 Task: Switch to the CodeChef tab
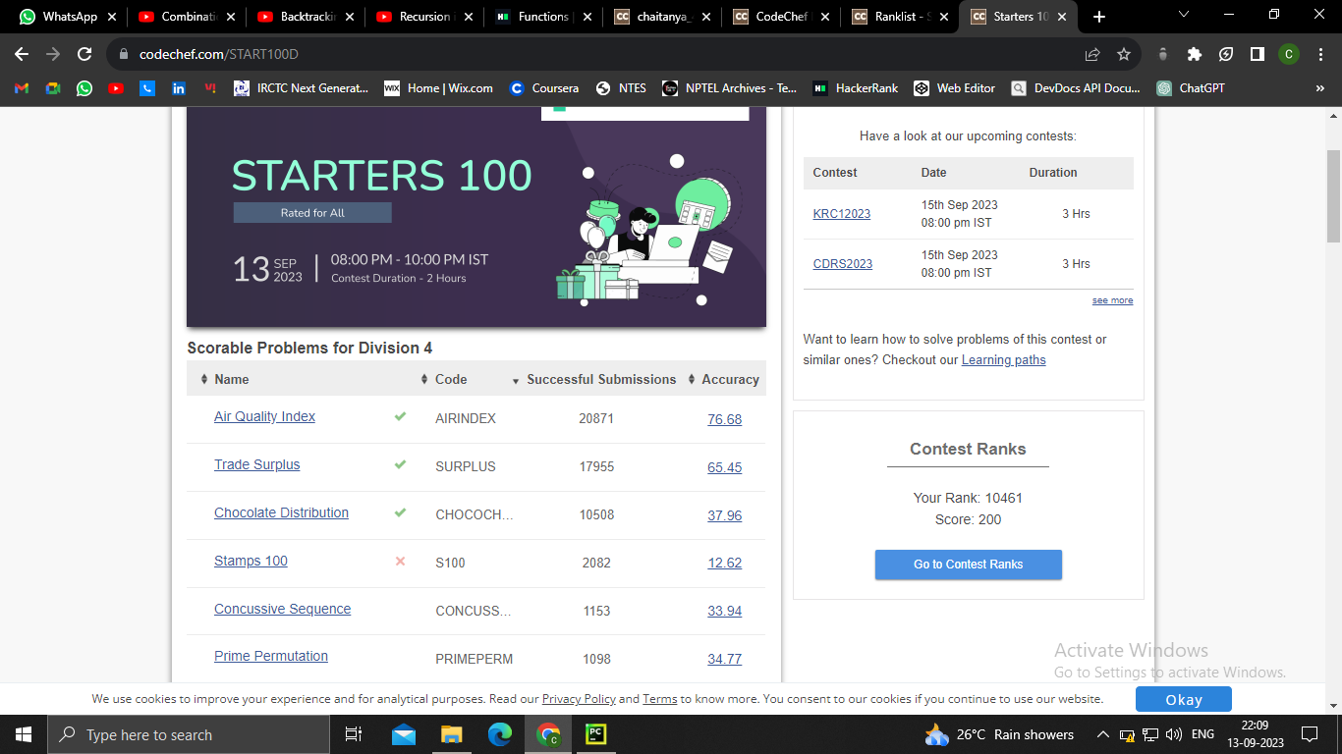tap(780, 17)
